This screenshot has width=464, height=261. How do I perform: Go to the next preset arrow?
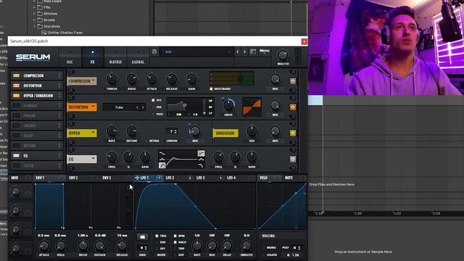click(x=244, y=51)
